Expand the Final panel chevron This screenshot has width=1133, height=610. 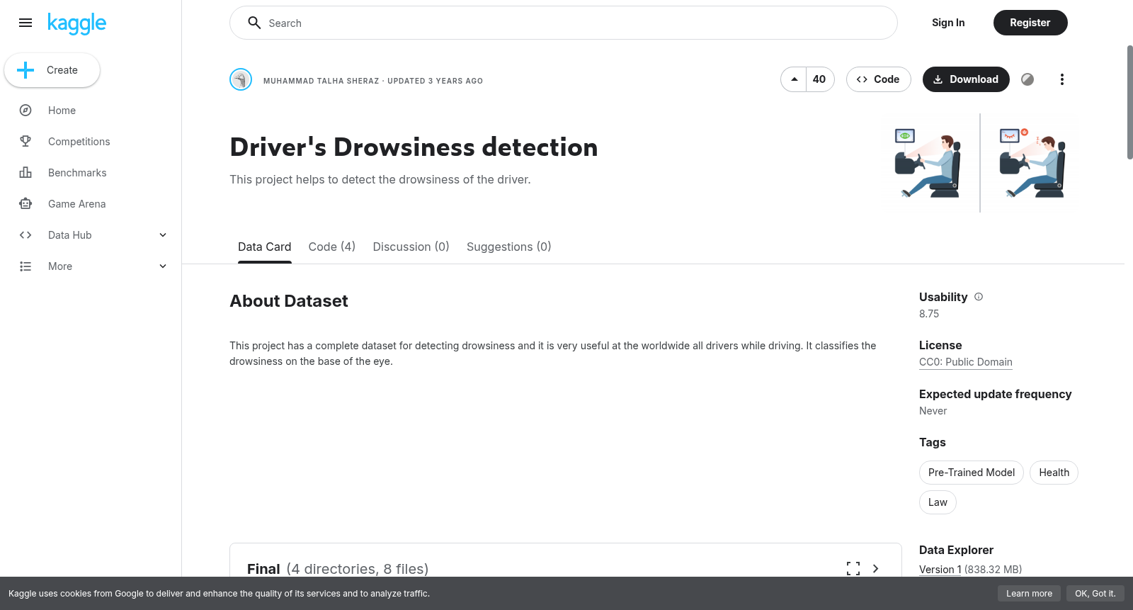tap(876, 568)
